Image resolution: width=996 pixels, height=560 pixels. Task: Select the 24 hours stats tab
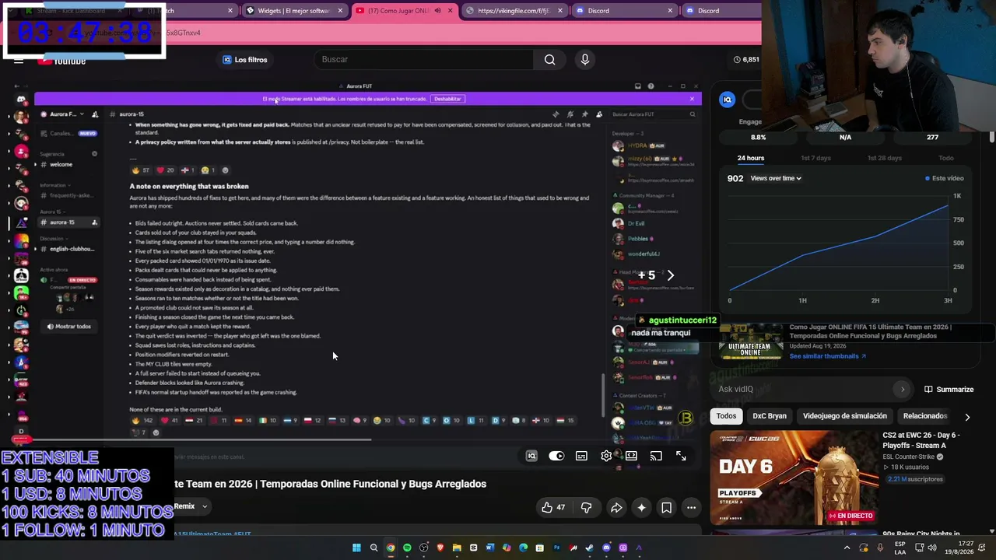[x=751, y=158]
